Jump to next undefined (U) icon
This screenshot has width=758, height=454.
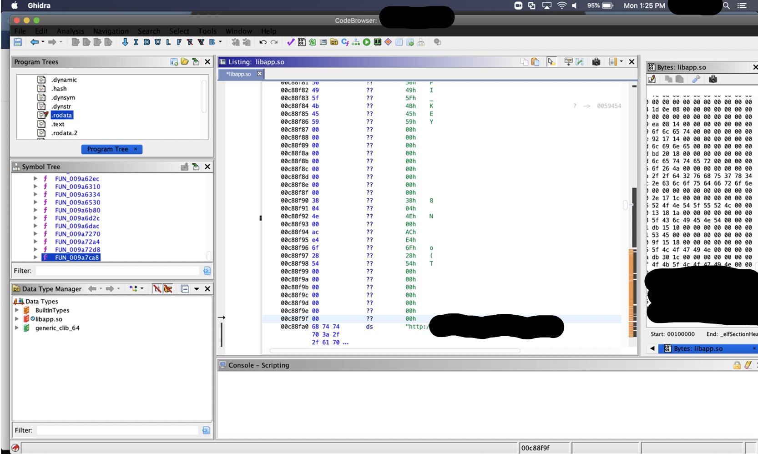pyautogui.click(x=157, y=42)
